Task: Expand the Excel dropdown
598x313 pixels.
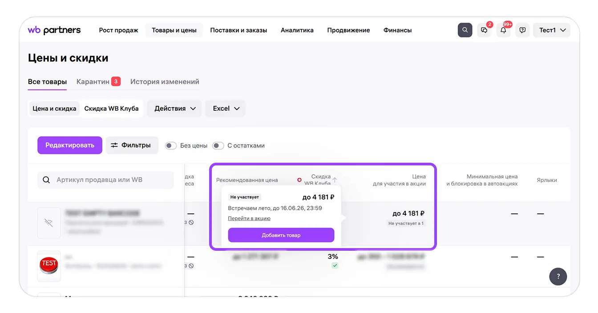Action: (x=226, y=108)
